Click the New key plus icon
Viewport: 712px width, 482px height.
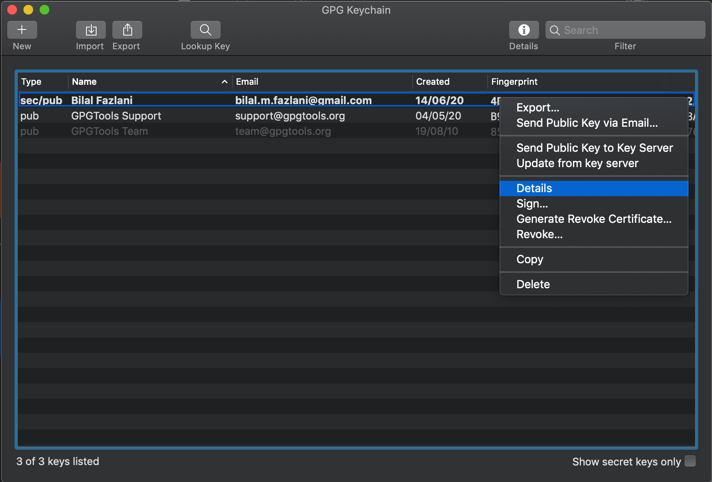click(x=22, y=30)
